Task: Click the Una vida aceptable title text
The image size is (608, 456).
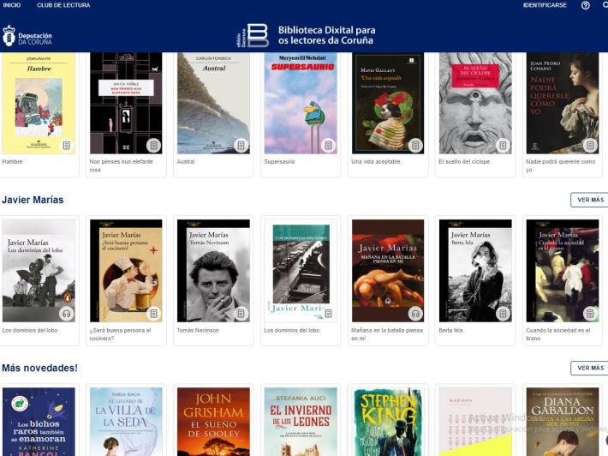Action: pos(376,161)
